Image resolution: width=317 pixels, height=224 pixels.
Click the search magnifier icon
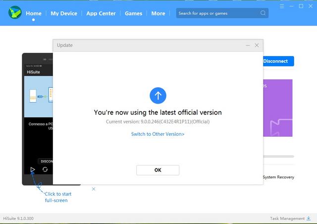tap(263, 13)
